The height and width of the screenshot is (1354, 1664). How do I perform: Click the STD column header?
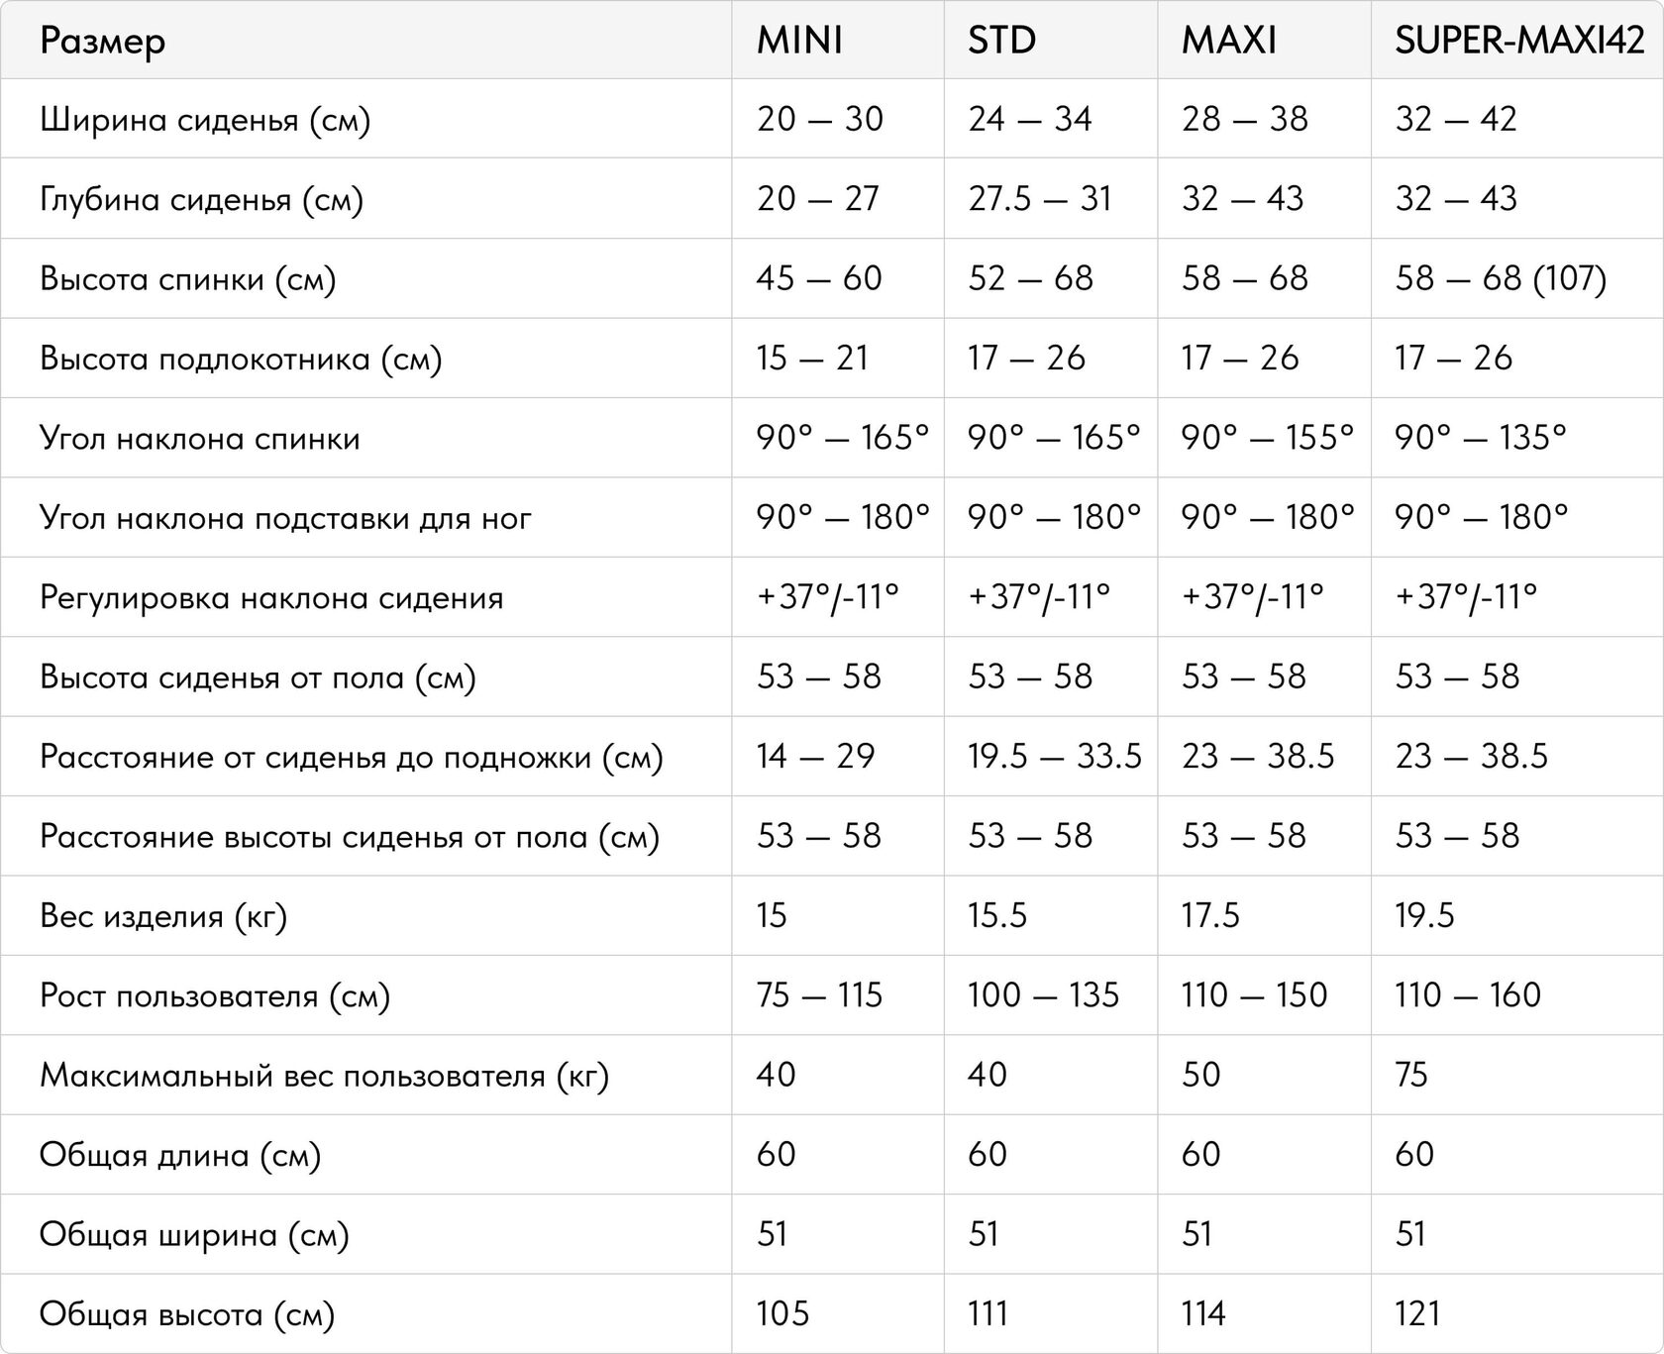(x=1001, y=41)
